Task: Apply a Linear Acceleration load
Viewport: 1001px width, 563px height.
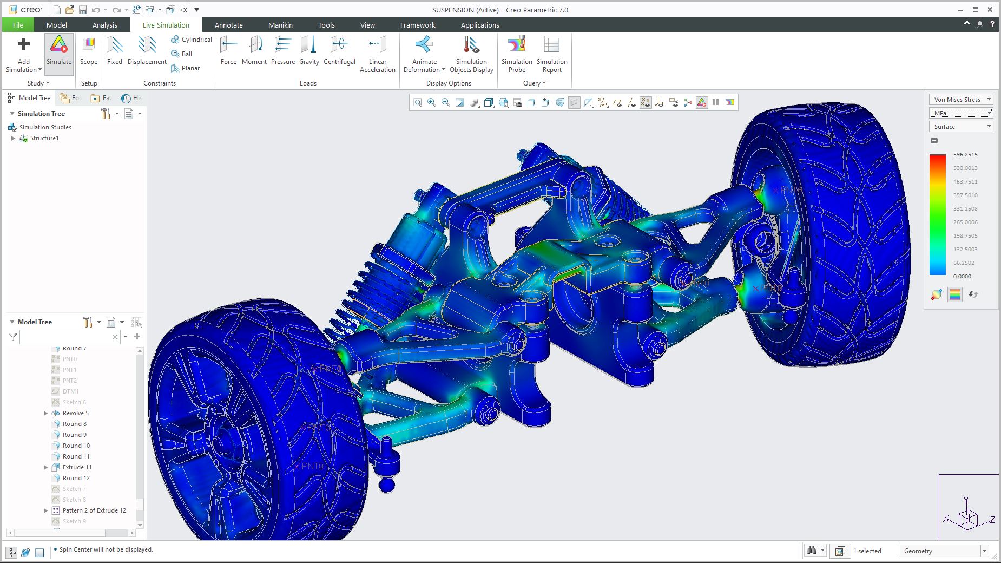Action: coord(378,54)
